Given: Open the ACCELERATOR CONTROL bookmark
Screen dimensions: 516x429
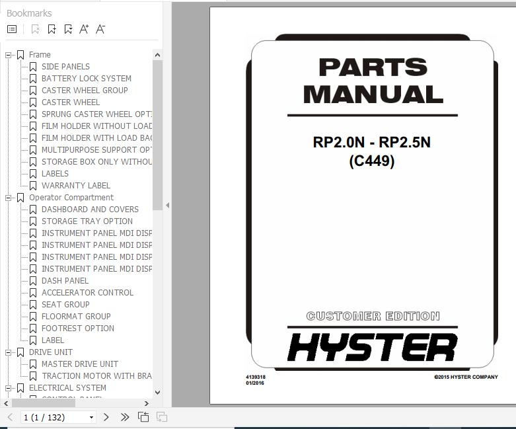Looking at the screenshot, I should pos(87,293).
